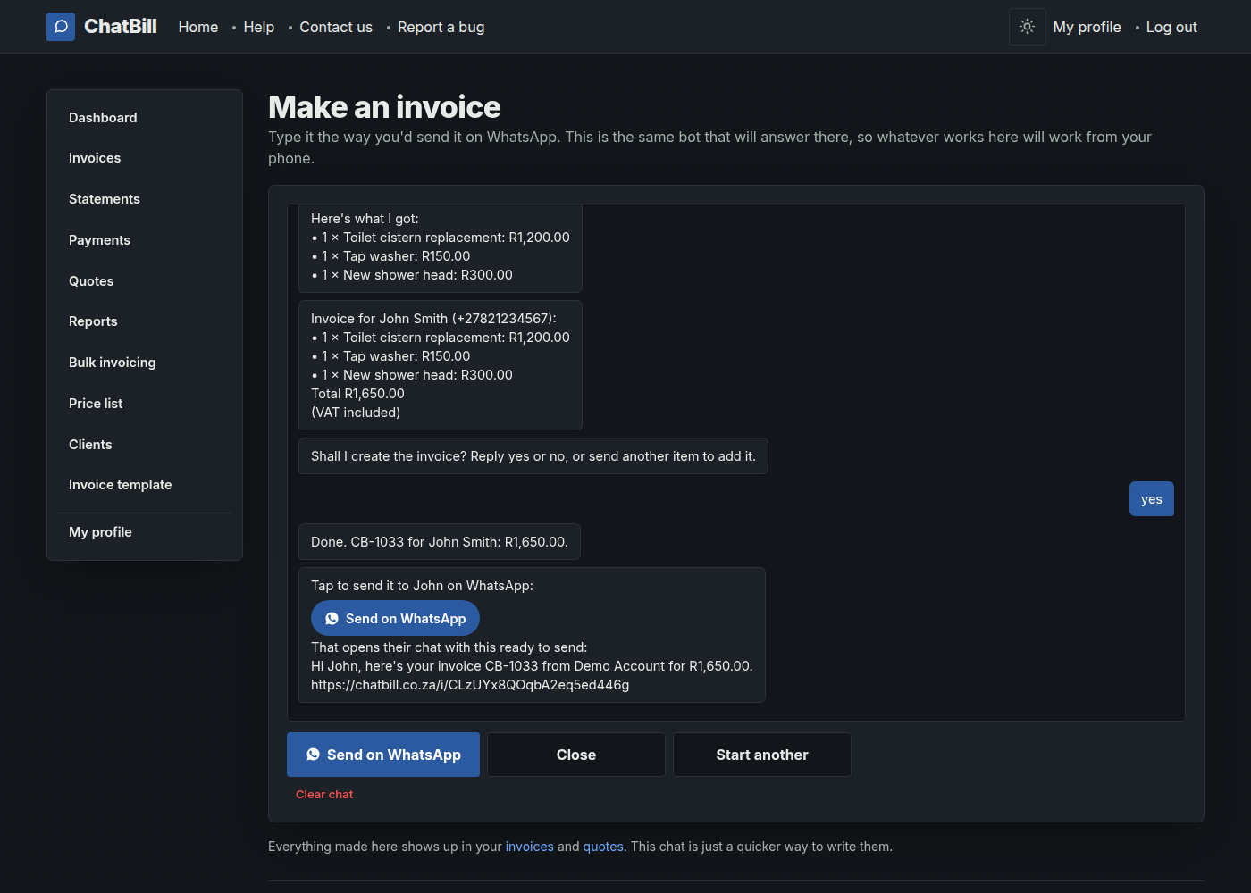Click the '(VAT included)' line
1251x893 pixels.
(356, 413)
